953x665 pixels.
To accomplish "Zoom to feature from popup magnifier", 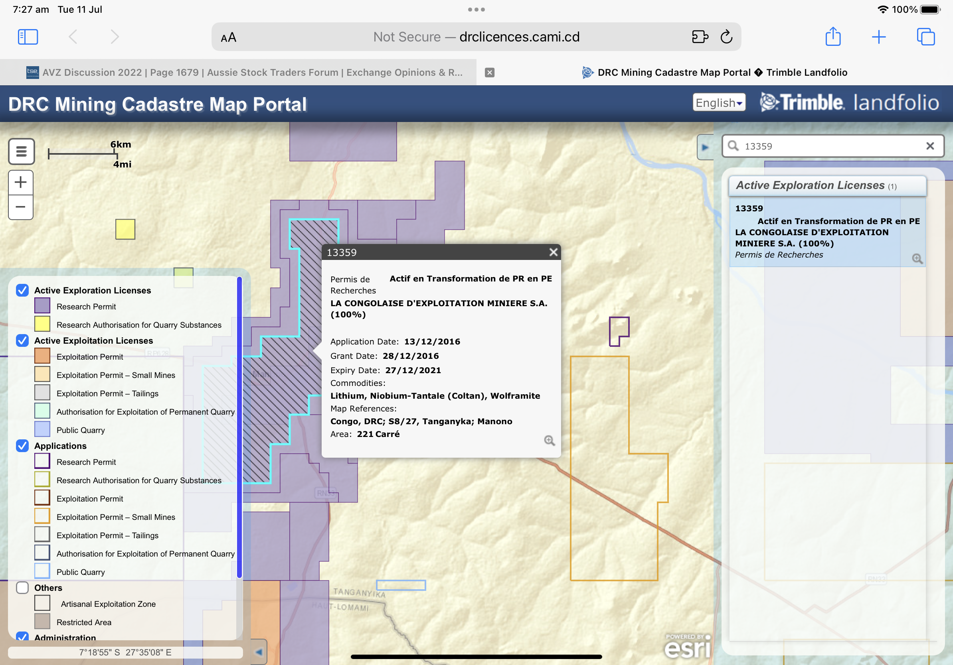I will tap(549, 440).
